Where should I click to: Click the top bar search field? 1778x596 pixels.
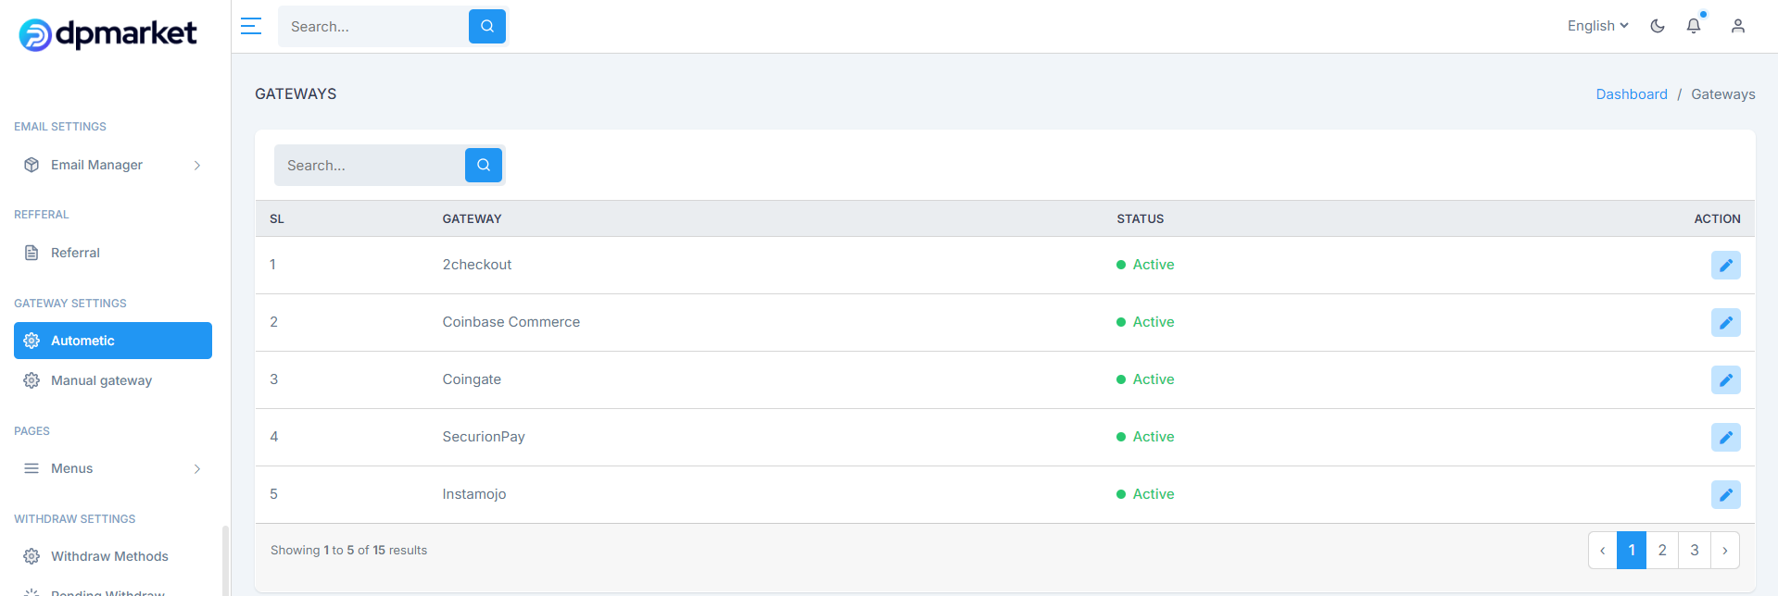point(373,26)
